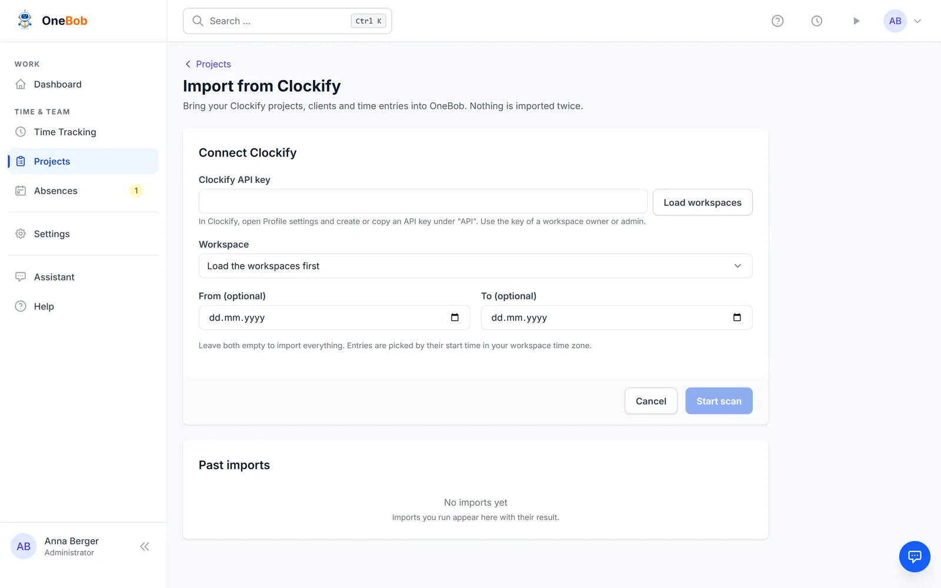Viewport: 941px width, 588px height.
Task: Click the Anna Berger name in the sidebar footer
Action: [x=72, y=541]
